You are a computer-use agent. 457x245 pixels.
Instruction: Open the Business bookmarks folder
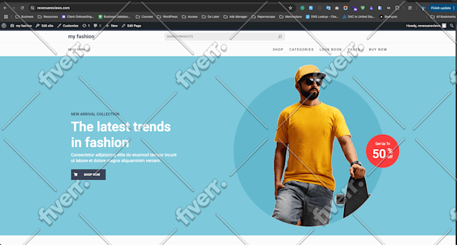[x=24, y=17]
